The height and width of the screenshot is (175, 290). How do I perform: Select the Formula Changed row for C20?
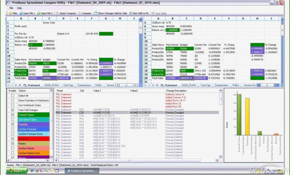(137, 113)
